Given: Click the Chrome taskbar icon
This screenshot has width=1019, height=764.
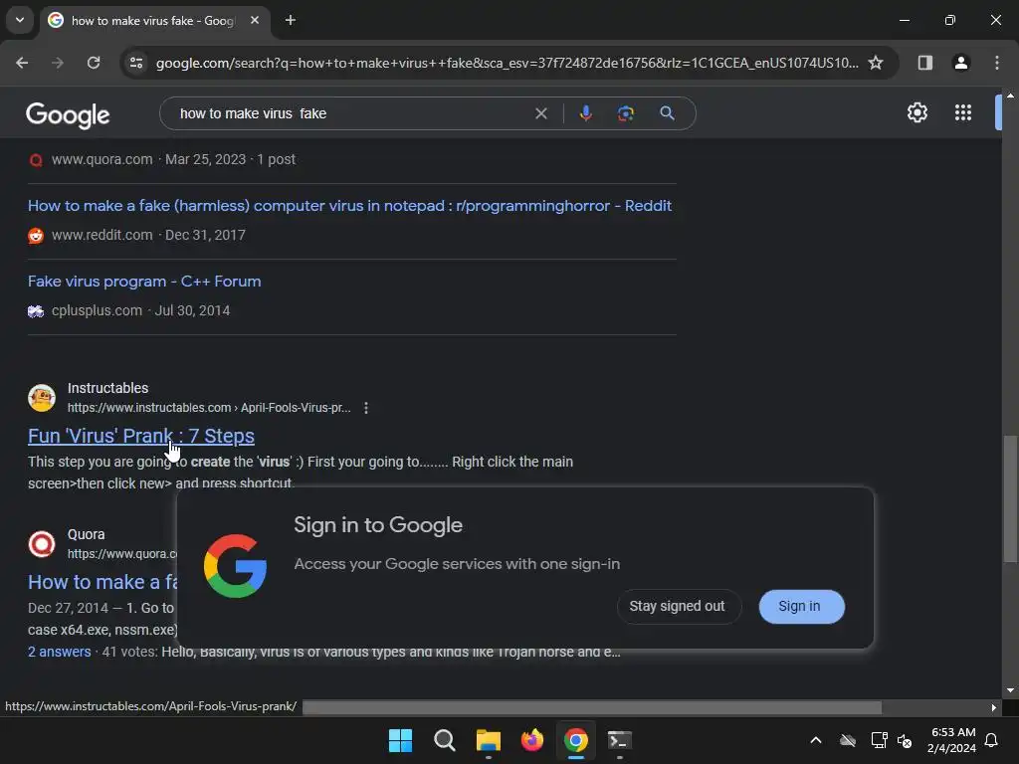Looking at the screenshot, I should click(x=576, y=740).
